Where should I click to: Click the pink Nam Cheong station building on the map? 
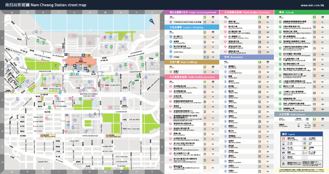[81, 62]
